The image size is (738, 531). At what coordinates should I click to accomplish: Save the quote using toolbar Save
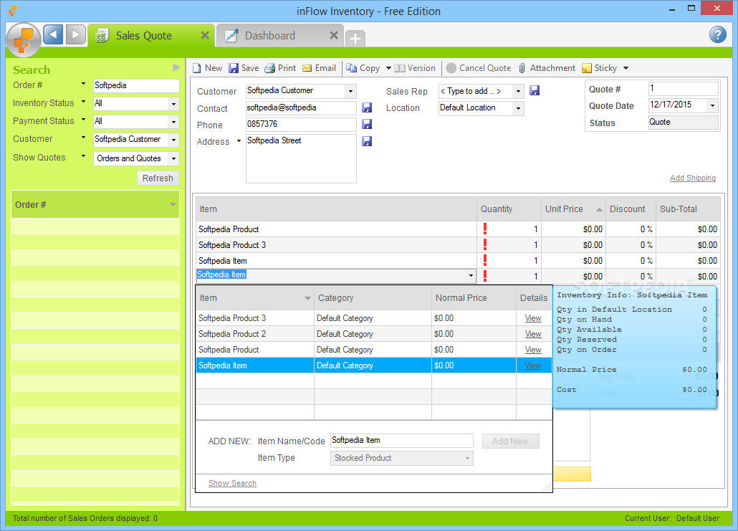point(244,68)
